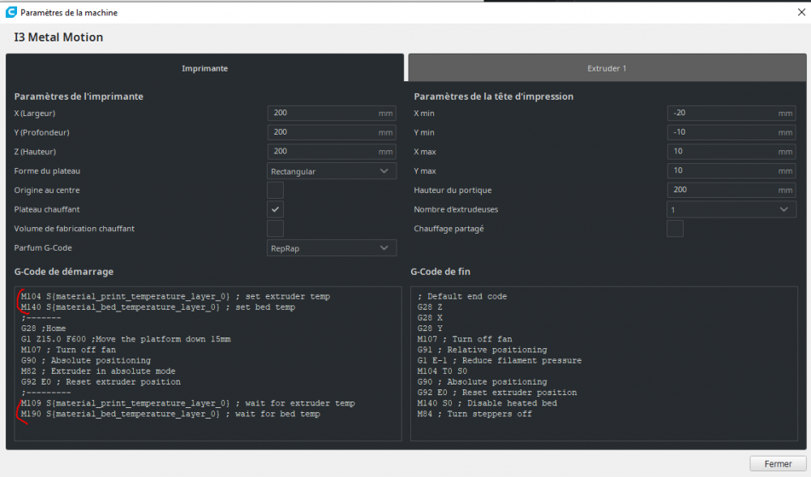Click the 'M107 ; Turn off fan' start line
Viewport: 811px width, 477px height.
68,350
